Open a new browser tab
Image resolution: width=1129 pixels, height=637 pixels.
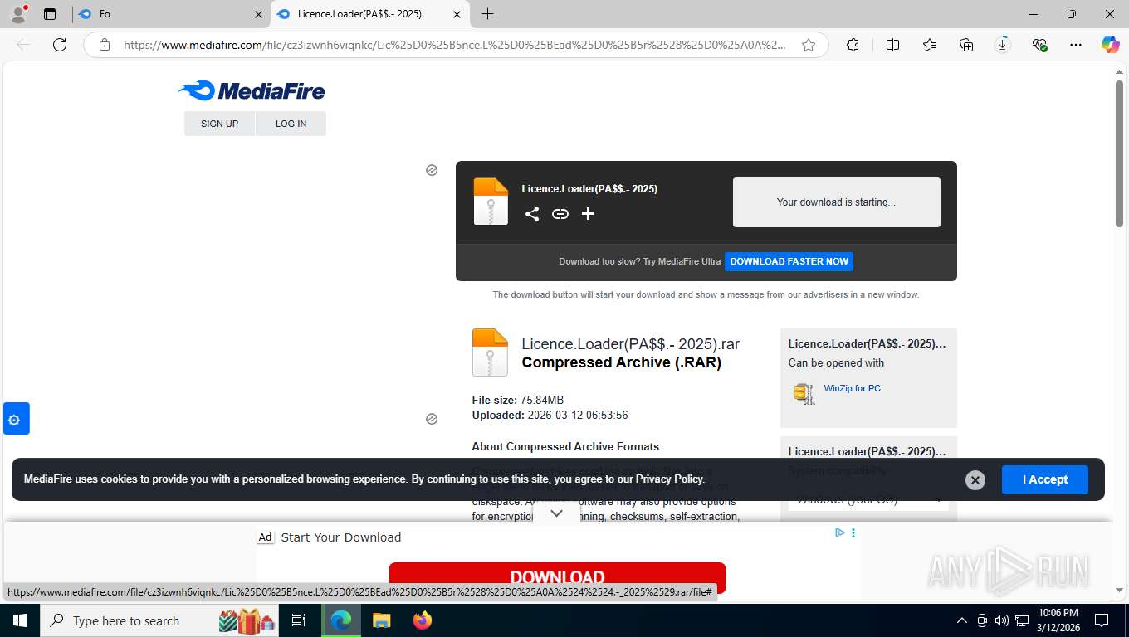point(487,14)
